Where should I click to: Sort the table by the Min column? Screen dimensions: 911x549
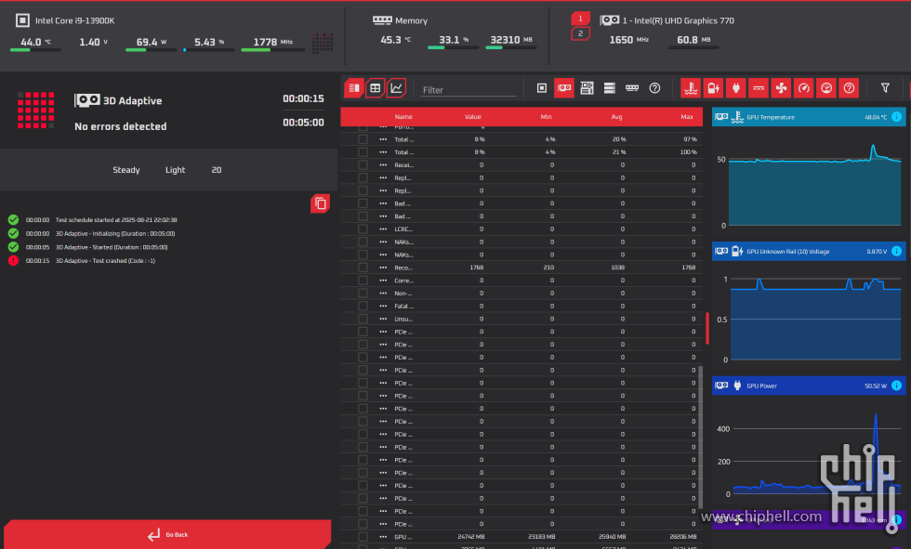pyautogui.click(x=547, y=117)
